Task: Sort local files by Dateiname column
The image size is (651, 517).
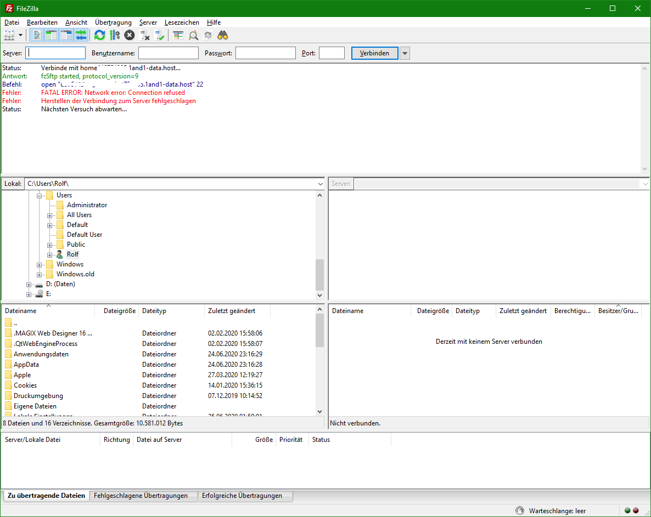Action: (x=48, y=311)
